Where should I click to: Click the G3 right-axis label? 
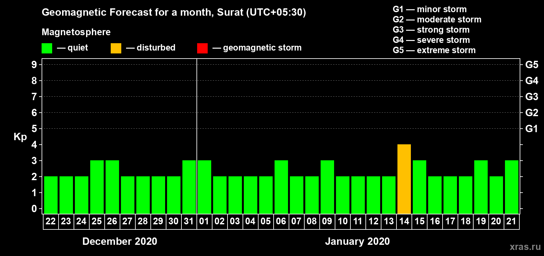click(x=532, y=97)
